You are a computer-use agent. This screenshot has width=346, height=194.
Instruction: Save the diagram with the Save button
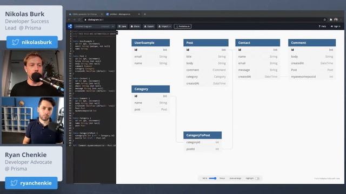tap(122, 26)
